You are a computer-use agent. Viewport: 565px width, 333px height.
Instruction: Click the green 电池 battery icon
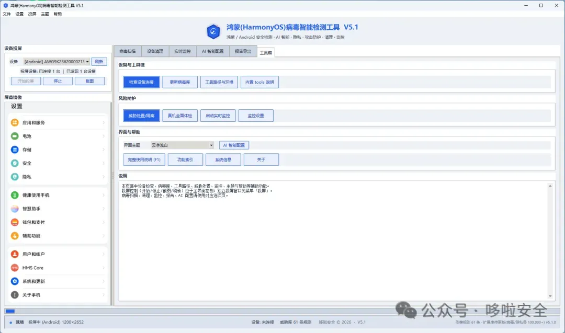tap(15, 136)
